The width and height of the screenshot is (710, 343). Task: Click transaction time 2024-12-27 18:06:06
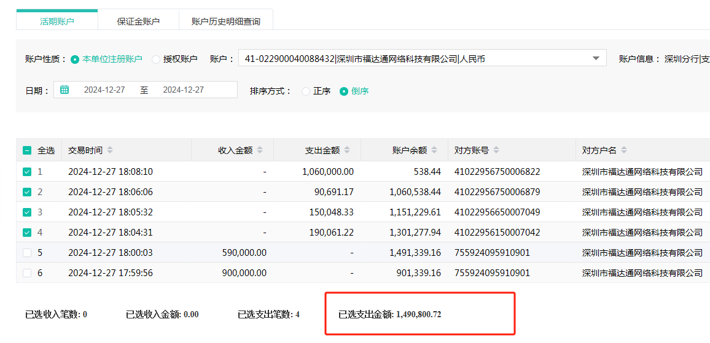[111, 192]
